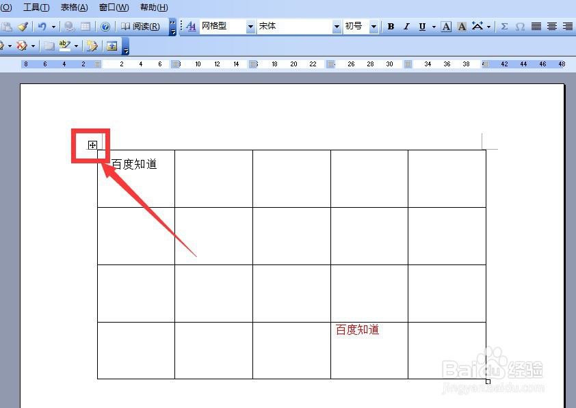576x408 pixels.
Task: Click the Sigma AutoSum icon
Action: (504, 27)
